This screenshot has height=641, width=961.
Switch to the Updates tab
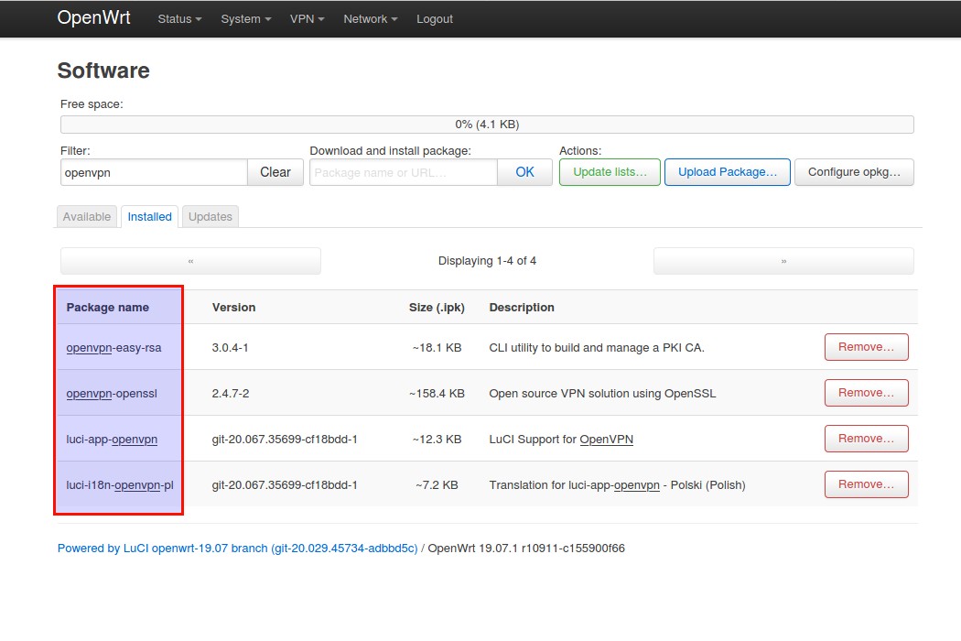pyautogui.click(x=211, y=216)
